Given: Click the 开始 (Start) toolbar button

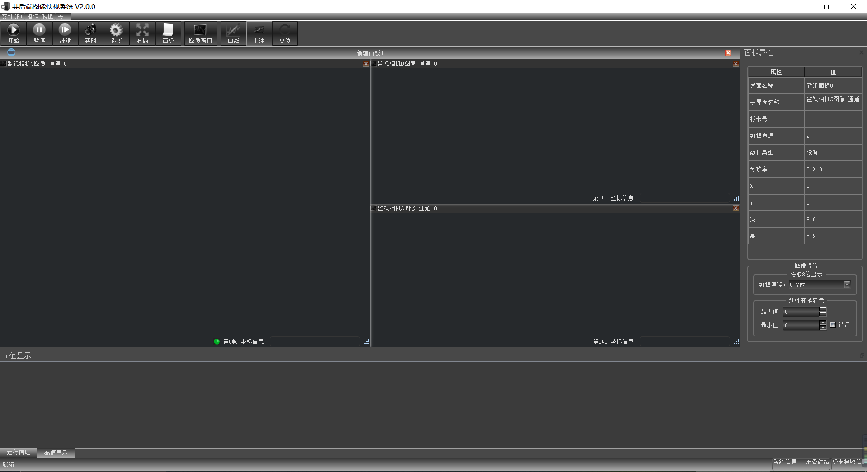Looking at the screenshot, I should point(14,33).
